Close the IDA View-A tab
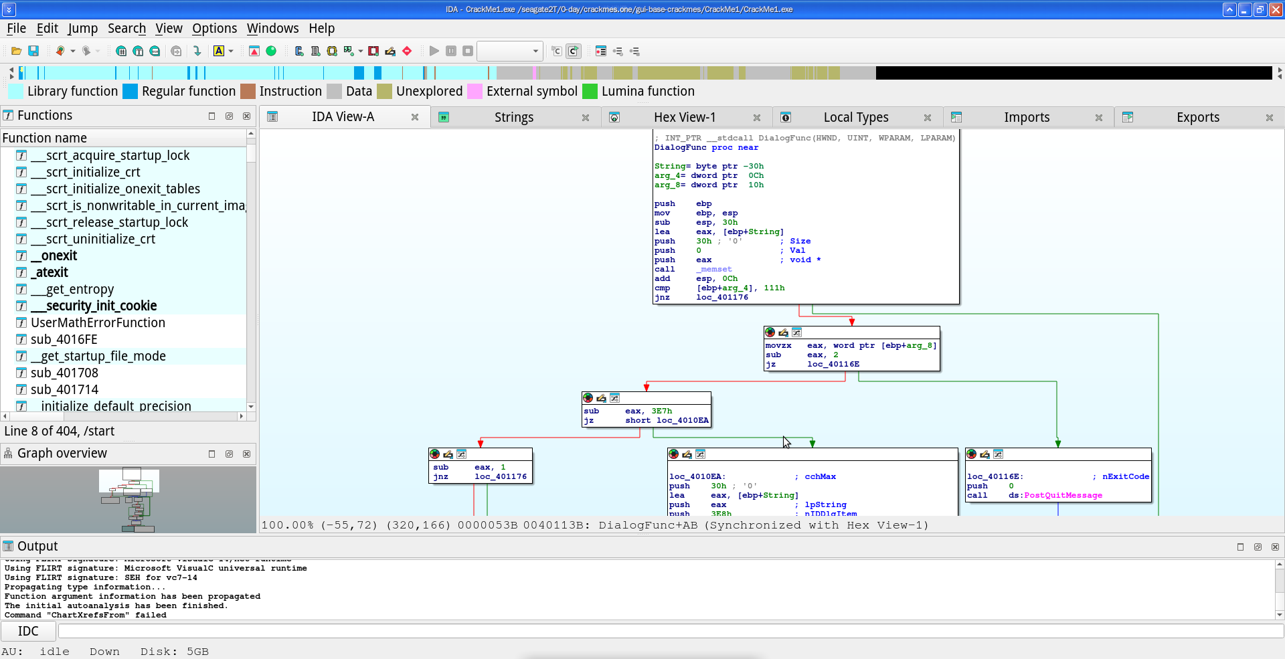The image size is (1285, 659). pos(415,117)
